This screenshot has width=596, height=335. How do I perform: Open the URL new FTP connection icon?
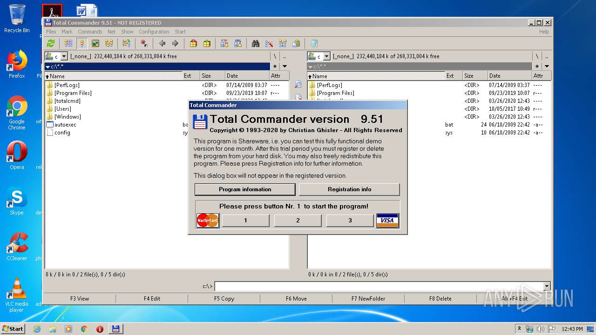point(238,43)
